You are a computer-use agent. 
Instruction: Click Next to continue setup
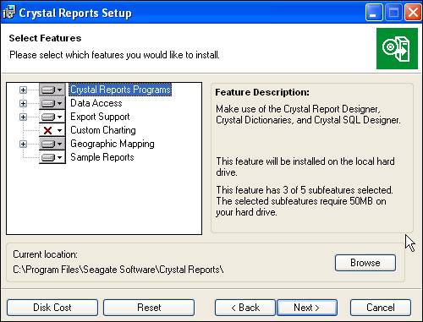pyautogui.click(x=307, y=308)
